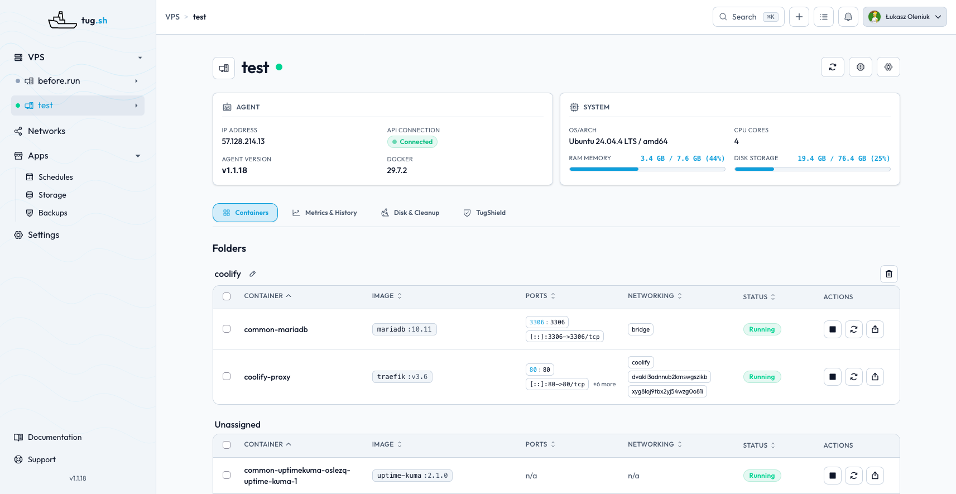
Task: Expand the test server submenu arrow
Action: click(136, 105)
